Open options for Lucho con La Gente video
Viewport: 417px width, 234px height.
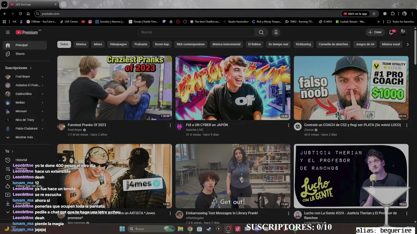click(x=407, y=214)
